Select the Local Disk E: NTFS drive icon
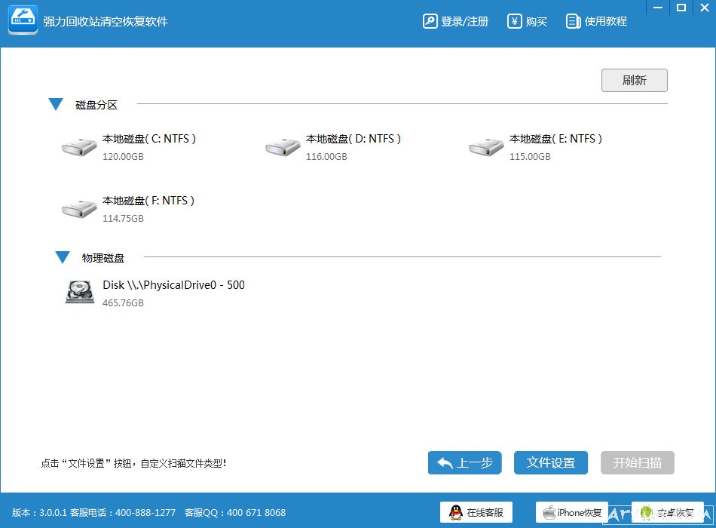The image size is (716, 528). tap(485, 147)
